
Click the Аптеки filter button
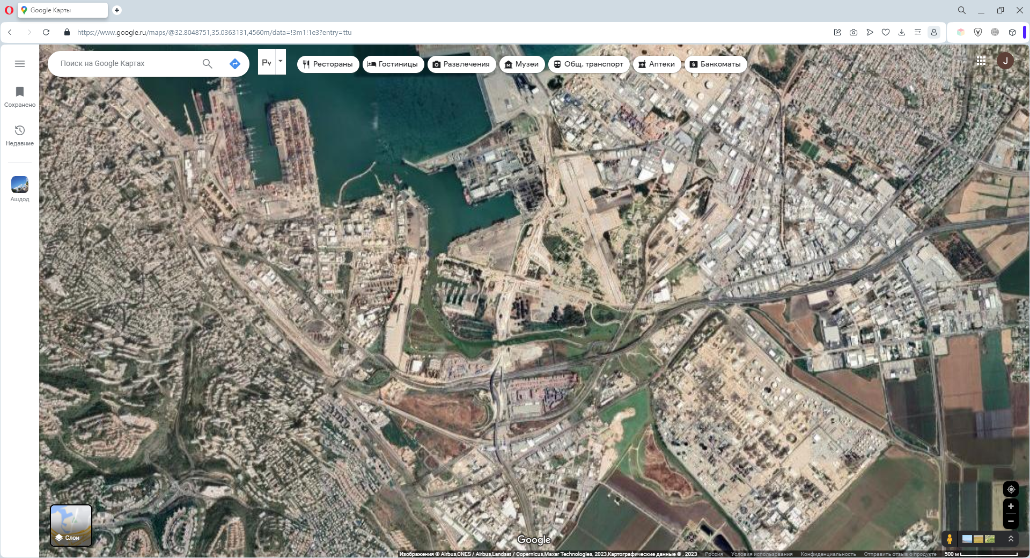point(657,64)
